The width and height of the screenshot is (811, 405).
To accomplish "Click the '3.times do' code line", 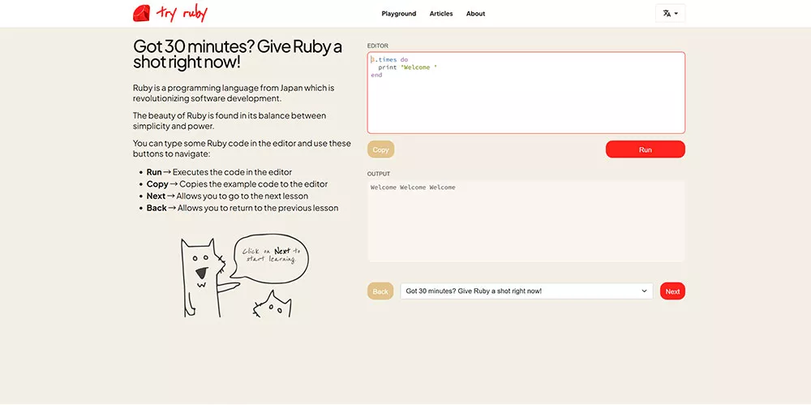I will [389, 59].
